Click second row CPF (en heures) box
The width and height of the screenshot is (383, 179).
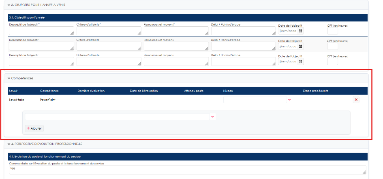pyautogui.click(x=332, y=46)
